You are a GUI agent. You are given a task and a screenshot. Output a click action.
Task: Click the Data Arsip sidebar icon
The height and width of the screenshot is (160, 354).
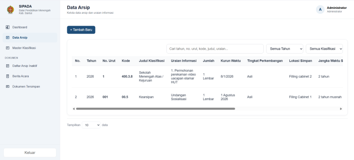8,38
